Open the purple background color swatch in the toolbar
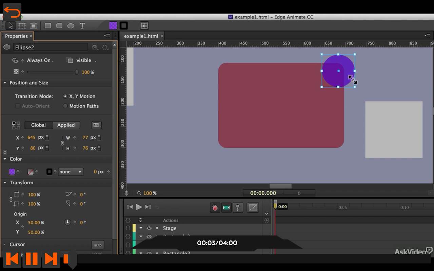 click(113, 26)
